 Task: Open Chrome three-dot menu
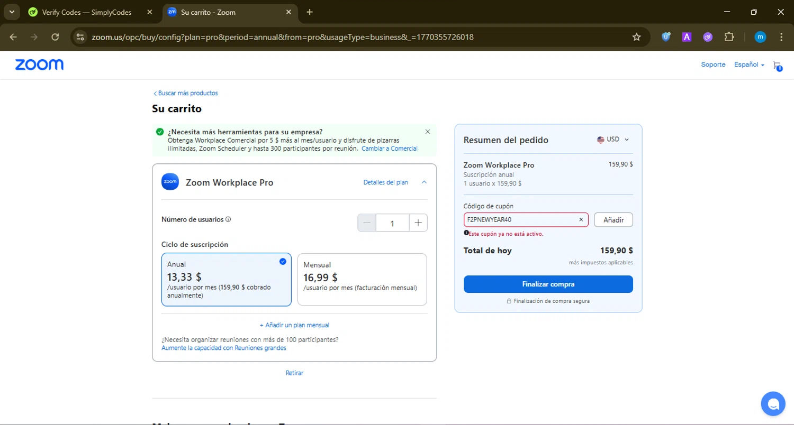pyautogui.click(x=781, y=37)
